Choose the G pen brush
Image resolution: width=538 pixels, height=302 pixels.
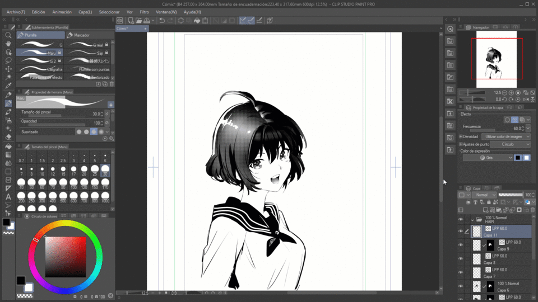40,45
